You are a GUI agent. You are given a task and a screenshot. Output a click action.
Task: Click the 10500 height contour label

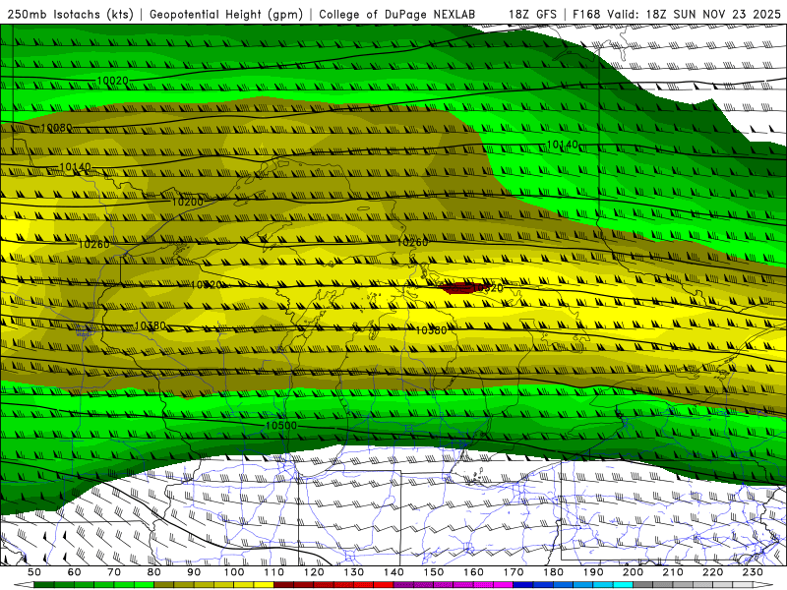(281, 426)
